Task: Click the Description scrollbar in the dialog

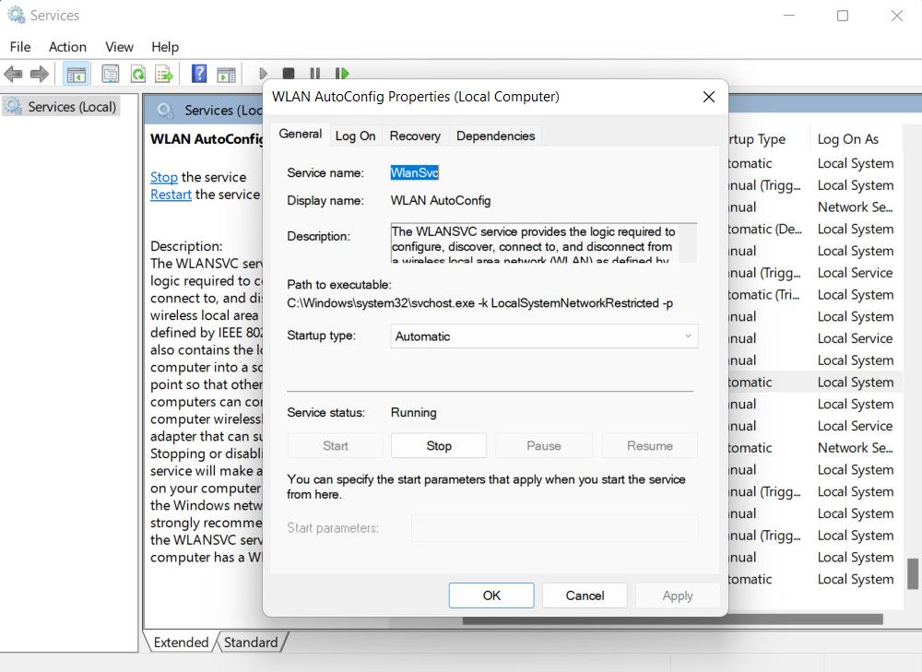Action: pos(688,242)
